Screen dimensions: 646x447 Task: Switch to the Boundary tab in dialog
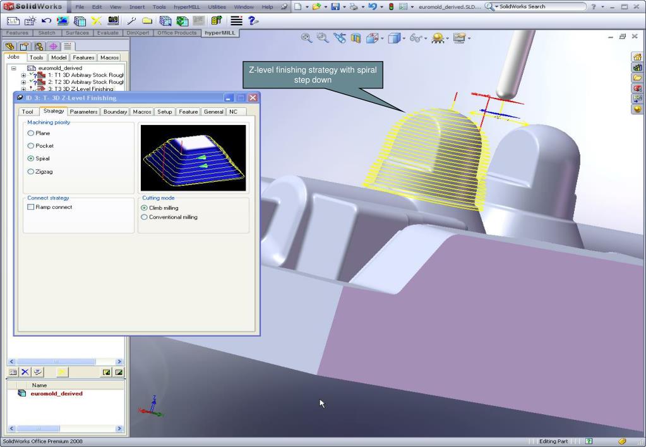coord(116,112)
